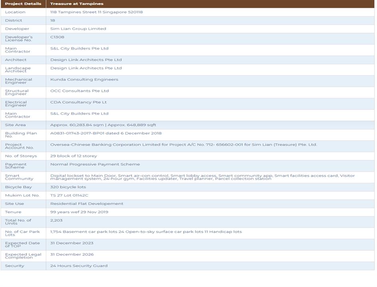Click the expected TOP date 31 December 2023
This screenshot has width=377, height=287.
72,243
